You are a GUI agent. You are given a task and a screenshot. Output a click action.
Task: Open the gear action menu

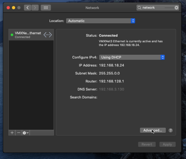coord(26,133)
